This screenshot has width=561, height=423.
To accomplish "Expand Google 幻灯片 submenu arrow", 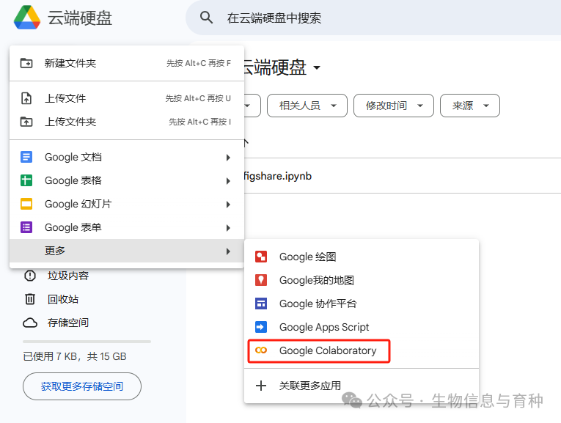I will [228, 205].
